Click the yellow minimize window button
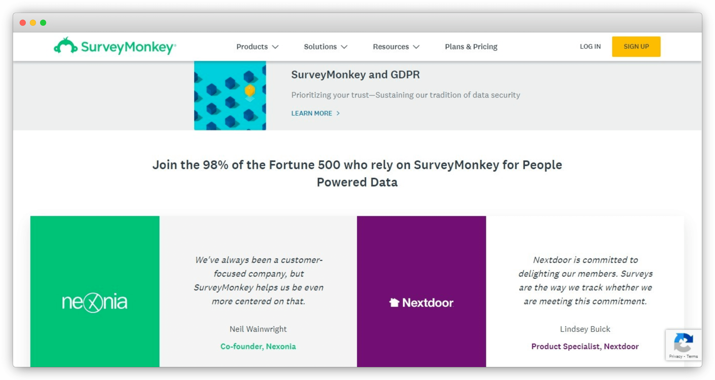715x380 pixels. [x=33, y=23]
